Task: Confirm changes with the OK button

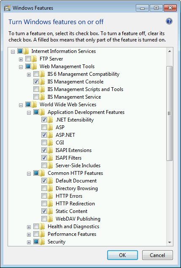Action: coord(122,255)
